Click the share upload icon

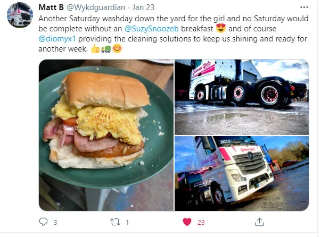[259, 222]
